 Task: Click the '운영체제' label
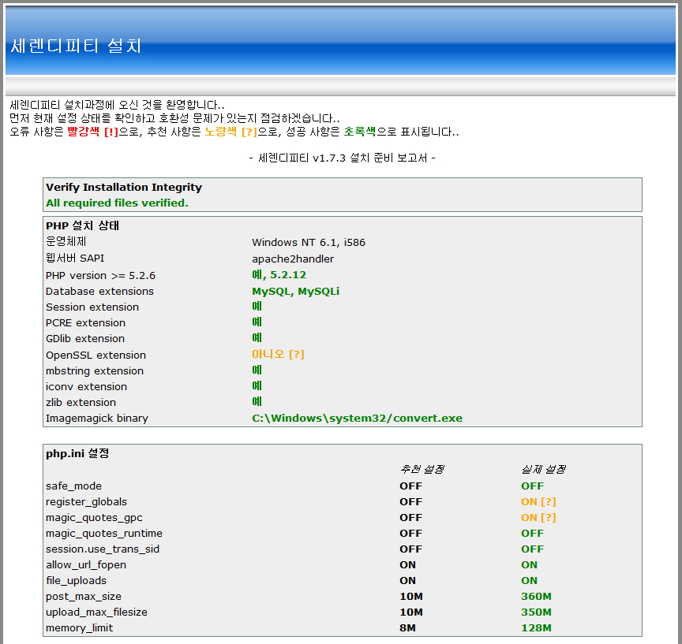pos(66,241)
